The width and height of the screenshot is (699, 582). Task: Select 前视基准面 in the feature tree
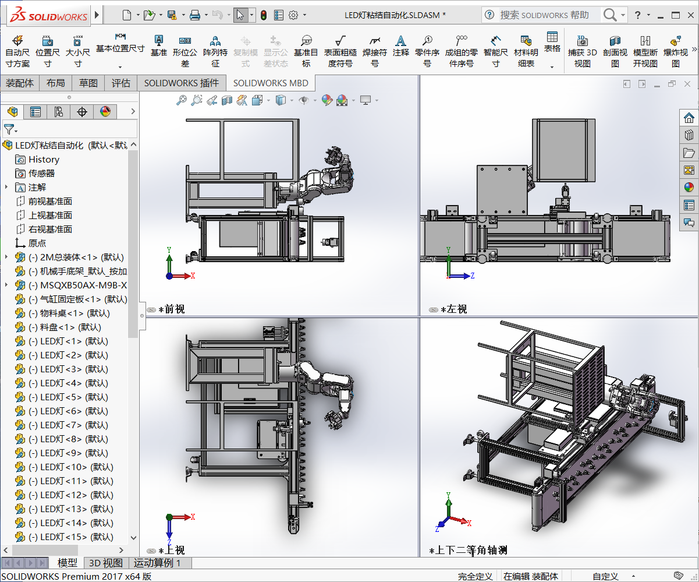50,201
